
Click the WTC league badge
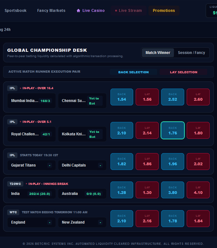pyautogui.click(x=13, y=212)
